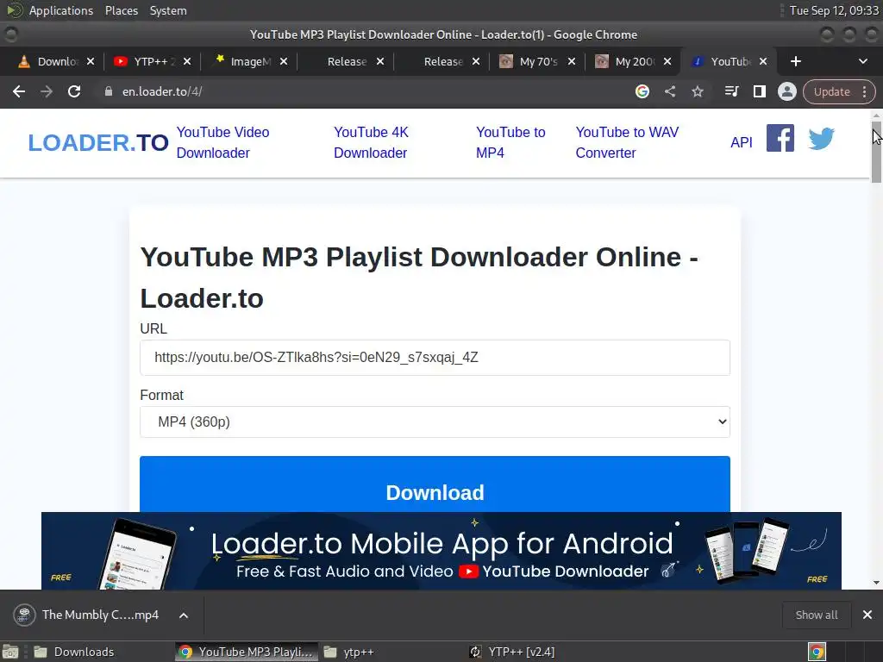Open the Applications menu
Viewport: 883px width, 662px height.
point(61,10)
